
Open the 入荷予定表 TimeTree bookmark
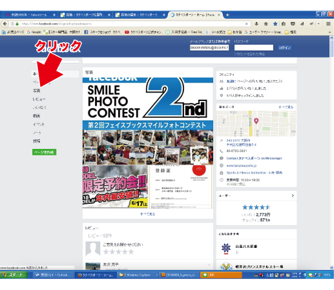pyautogui.click(x=184, y=32)
